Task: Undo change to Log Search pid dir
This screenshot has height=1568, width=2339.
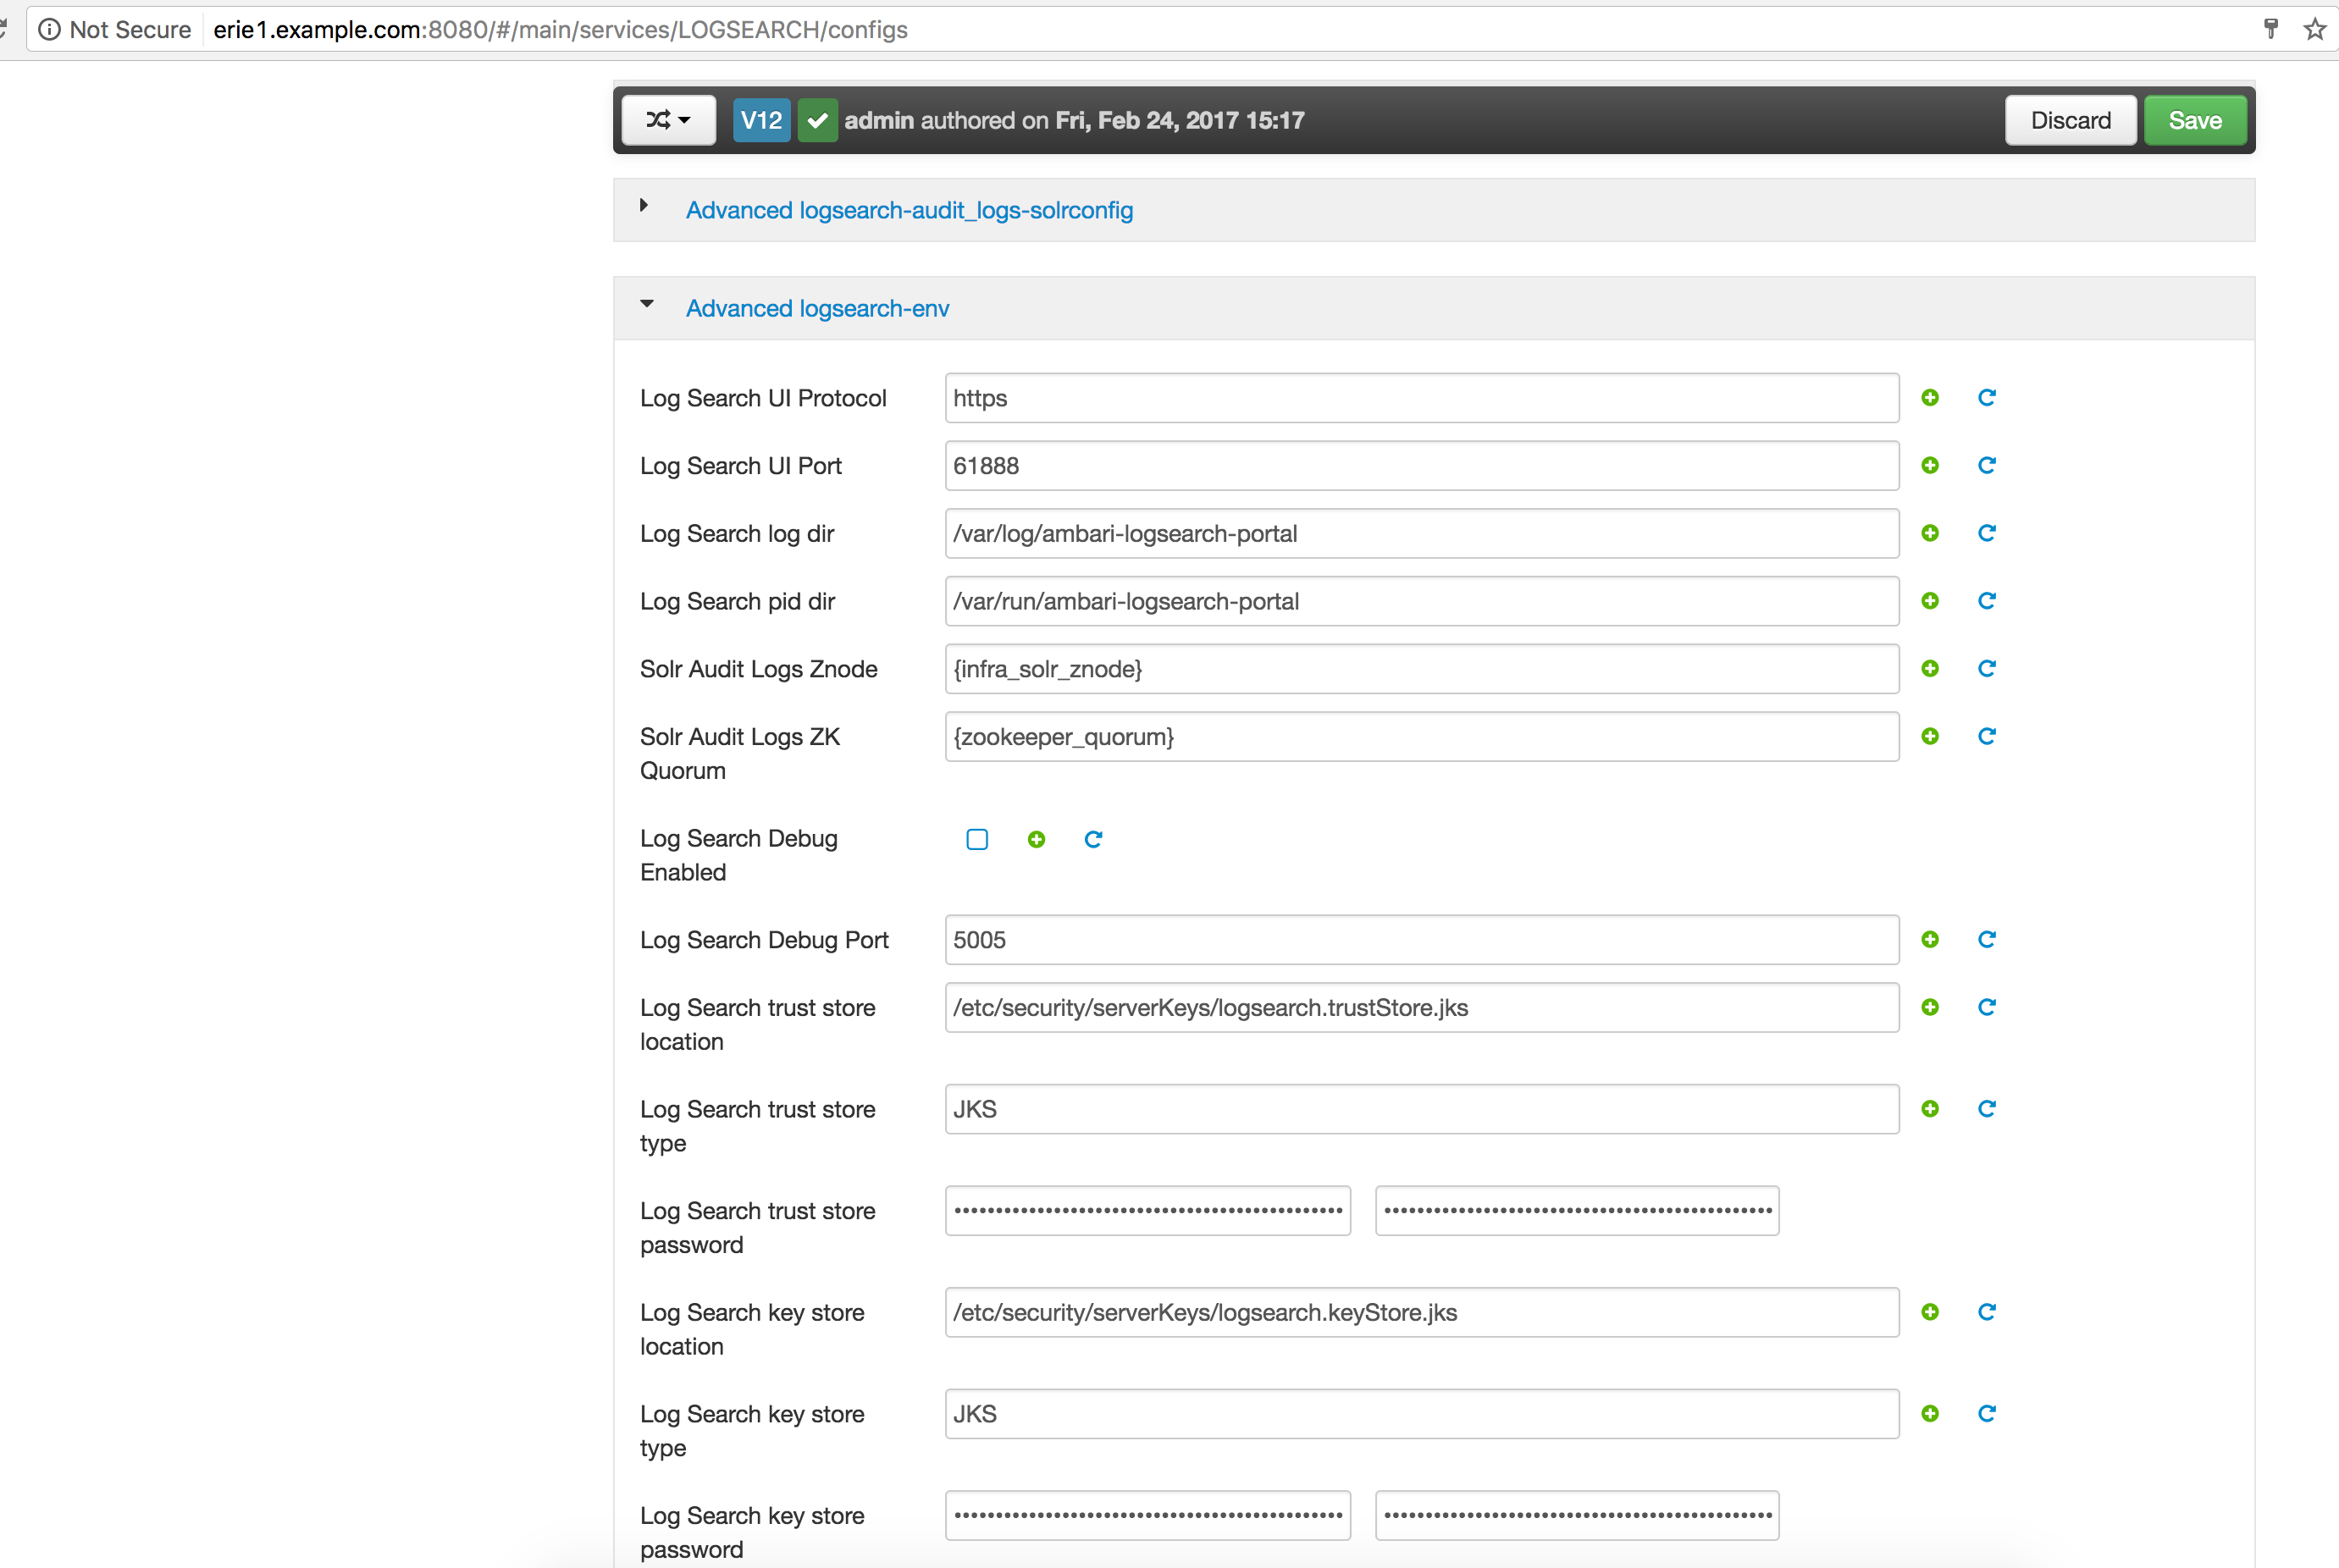Action: [x=1987, y=601]
